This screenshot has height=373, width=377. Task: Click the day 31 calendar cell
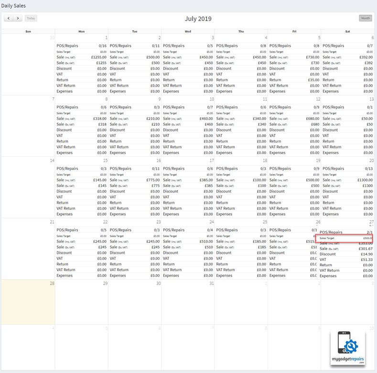188,302
